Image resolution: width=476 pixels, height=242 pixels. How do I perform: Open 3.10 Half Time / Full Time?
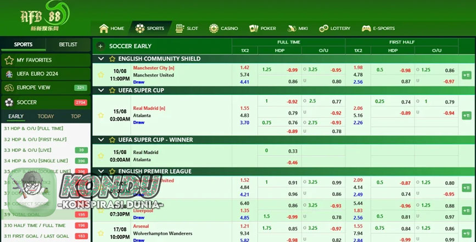[46, 226]
